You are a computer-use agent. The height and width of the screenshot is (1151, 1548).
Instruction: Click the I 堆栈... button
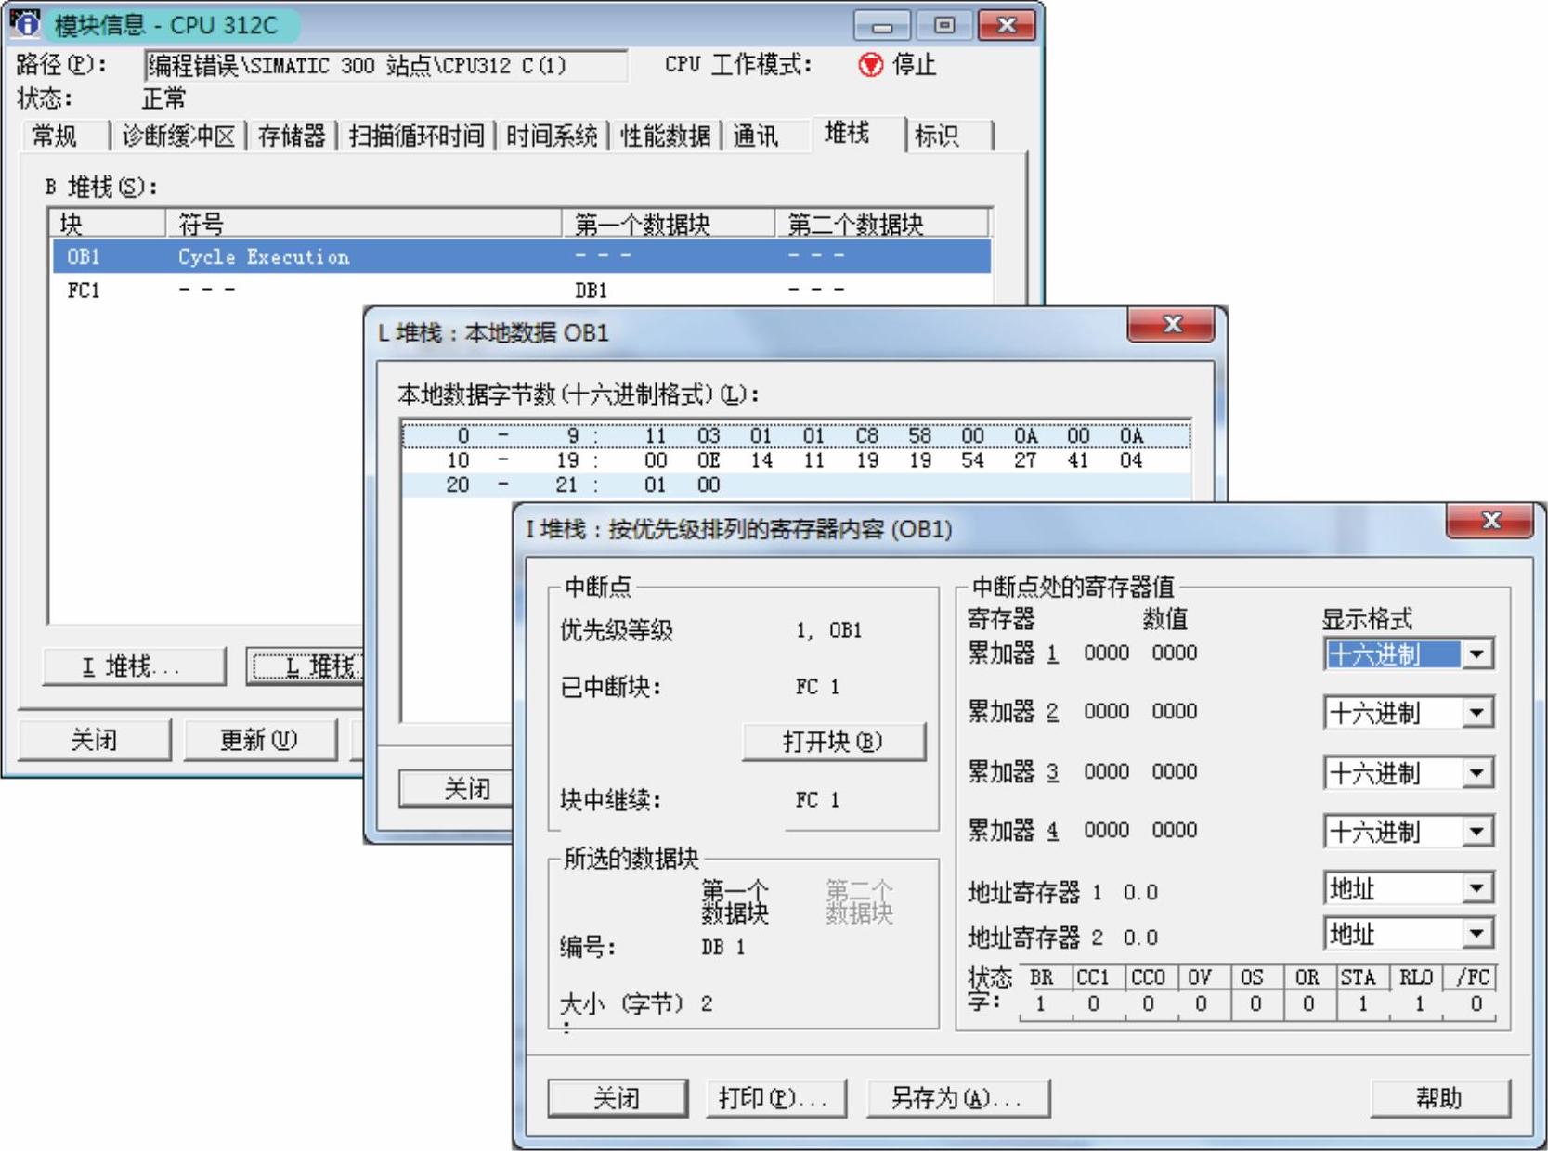[134, 666]
